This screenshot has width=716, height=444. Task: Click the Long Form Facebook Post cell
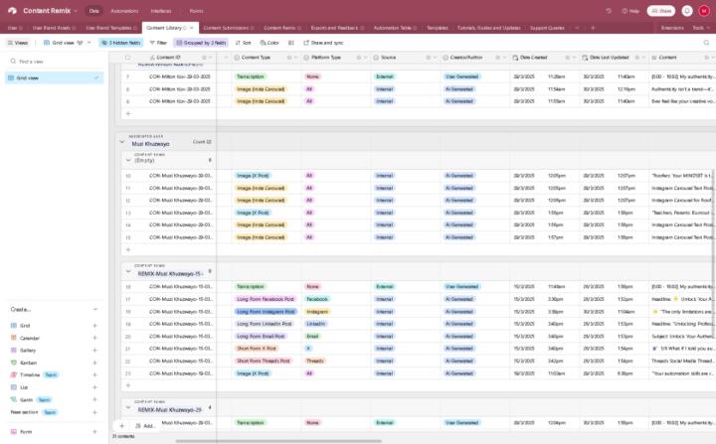click(266, 299)
